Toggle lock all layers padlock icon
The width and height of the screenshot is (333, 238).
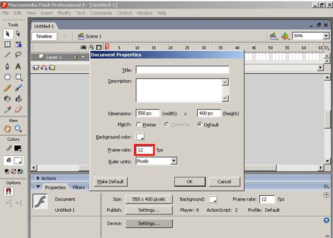(91, 48)
